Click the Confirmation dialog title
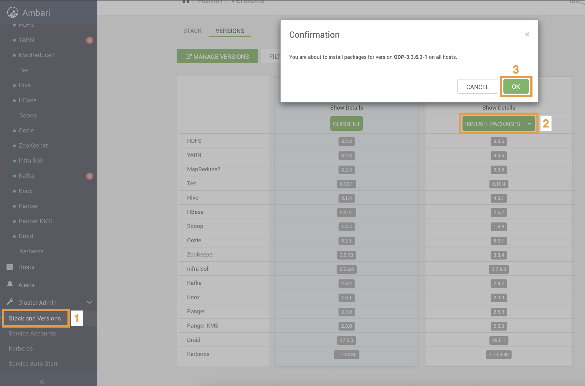This screenshot has width=585, height=386. [x=314, y=35]
